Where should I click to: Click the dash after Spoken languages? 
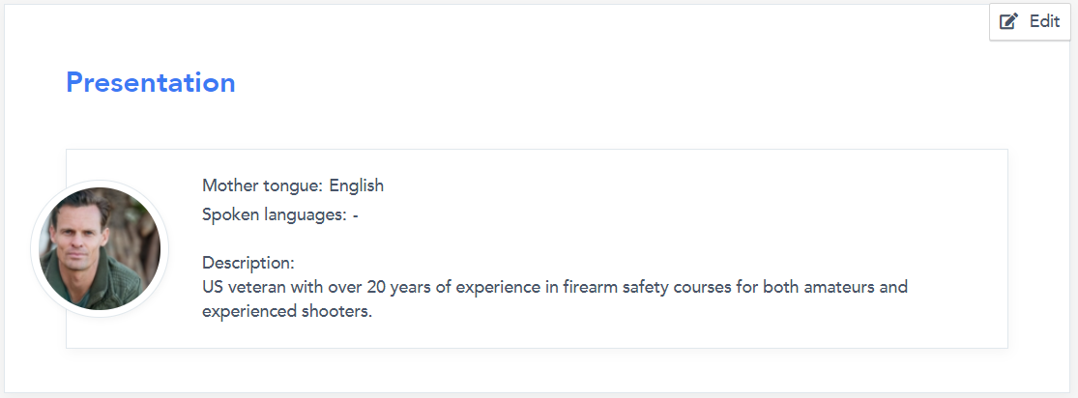(x=356, y=215)
